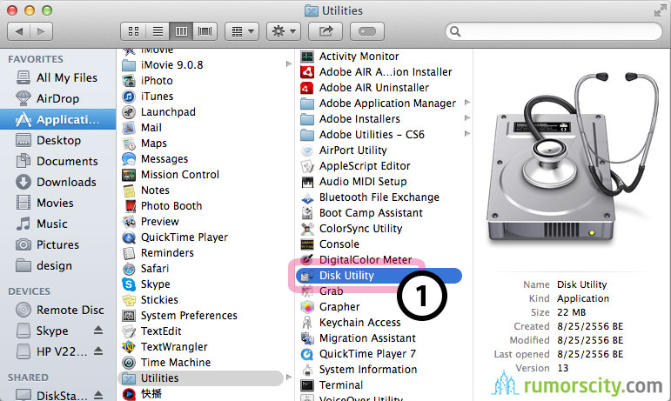This screenshot has height=401, width=671.
Task: Click the Disk Utility preview image
Action: [574, 159]
